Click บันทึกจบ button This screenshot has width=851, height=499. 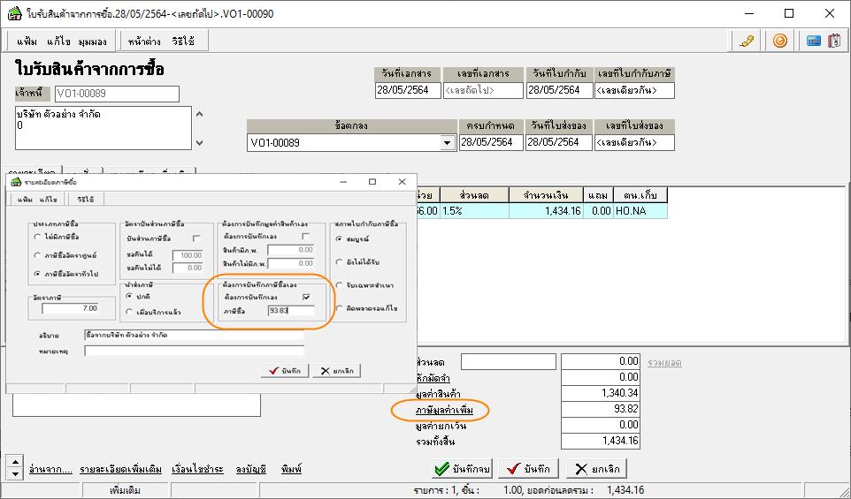point(463,469)
